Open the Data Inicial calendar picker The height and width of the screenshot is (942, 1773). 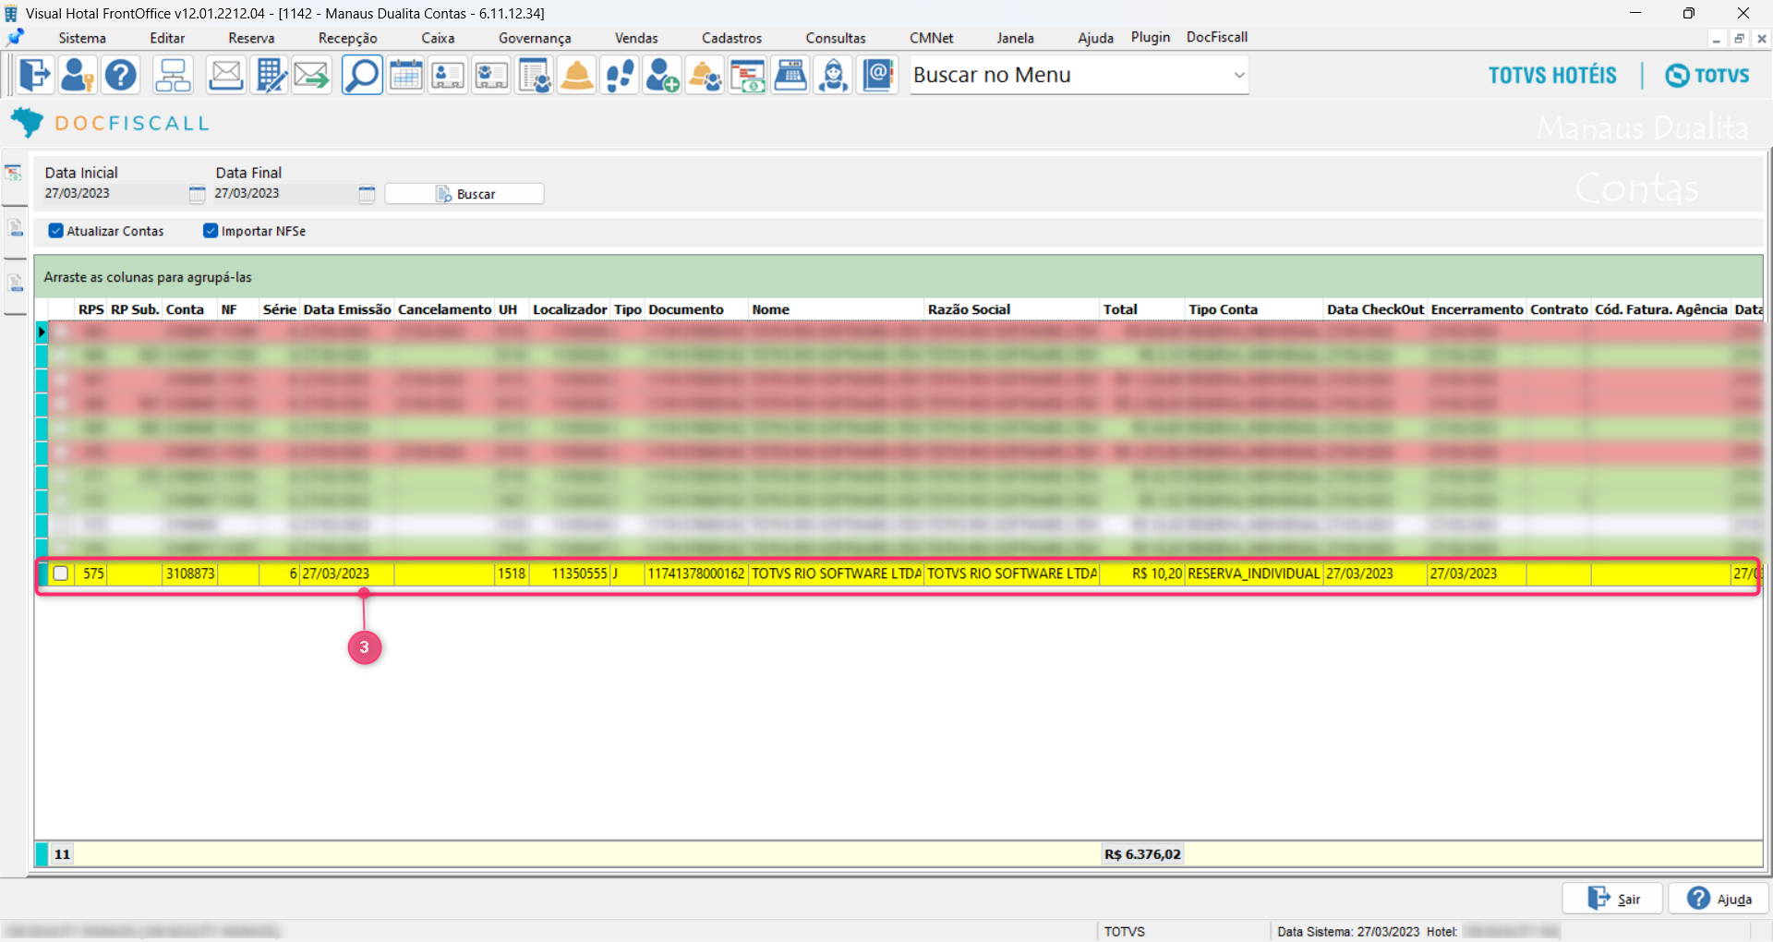tap(197, 194)
